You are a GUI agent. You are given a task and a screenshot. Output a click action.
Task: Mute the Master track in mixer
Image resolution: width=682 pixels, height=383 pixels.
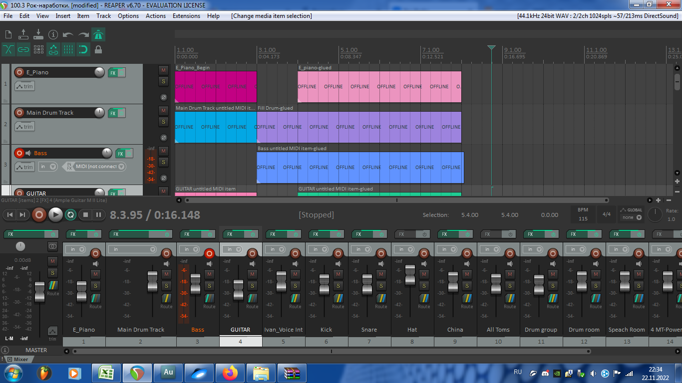(x=52, y=261)
